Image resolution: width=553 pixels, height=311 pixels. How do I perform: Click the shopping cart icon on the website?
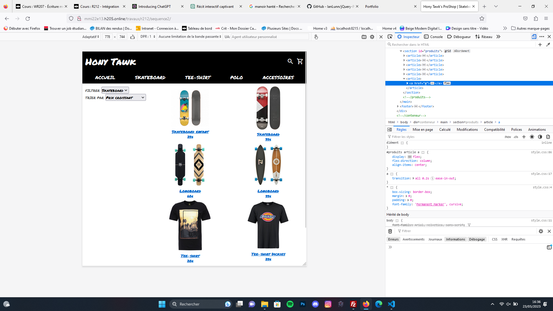(300, 61)
